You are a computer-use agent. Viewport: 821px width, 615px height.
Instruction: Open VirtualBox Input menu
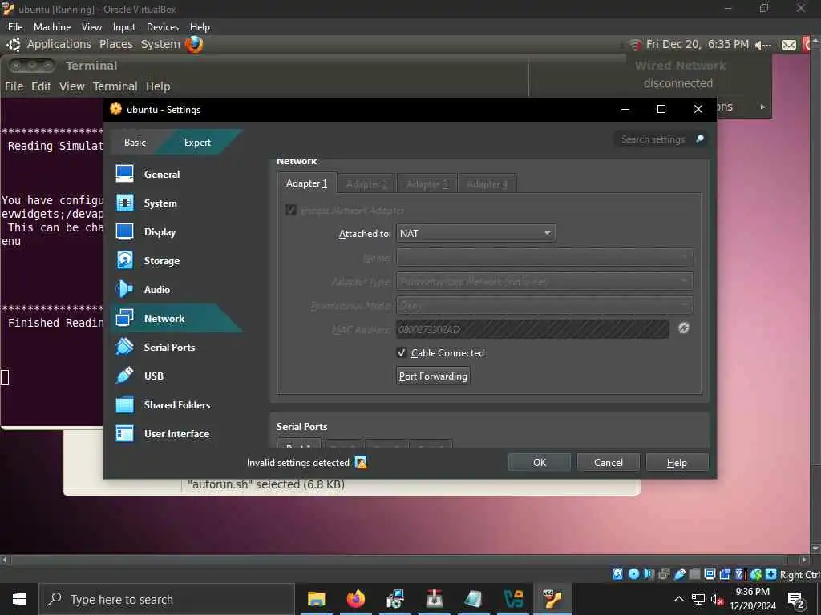coord(124,26)
